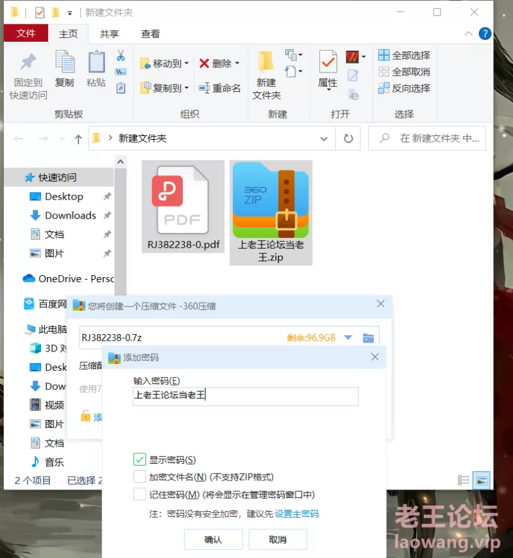Uncheck the 显示密码 checkbox
Viewport: 513px width, 558px height.
[x=139, y=459]
